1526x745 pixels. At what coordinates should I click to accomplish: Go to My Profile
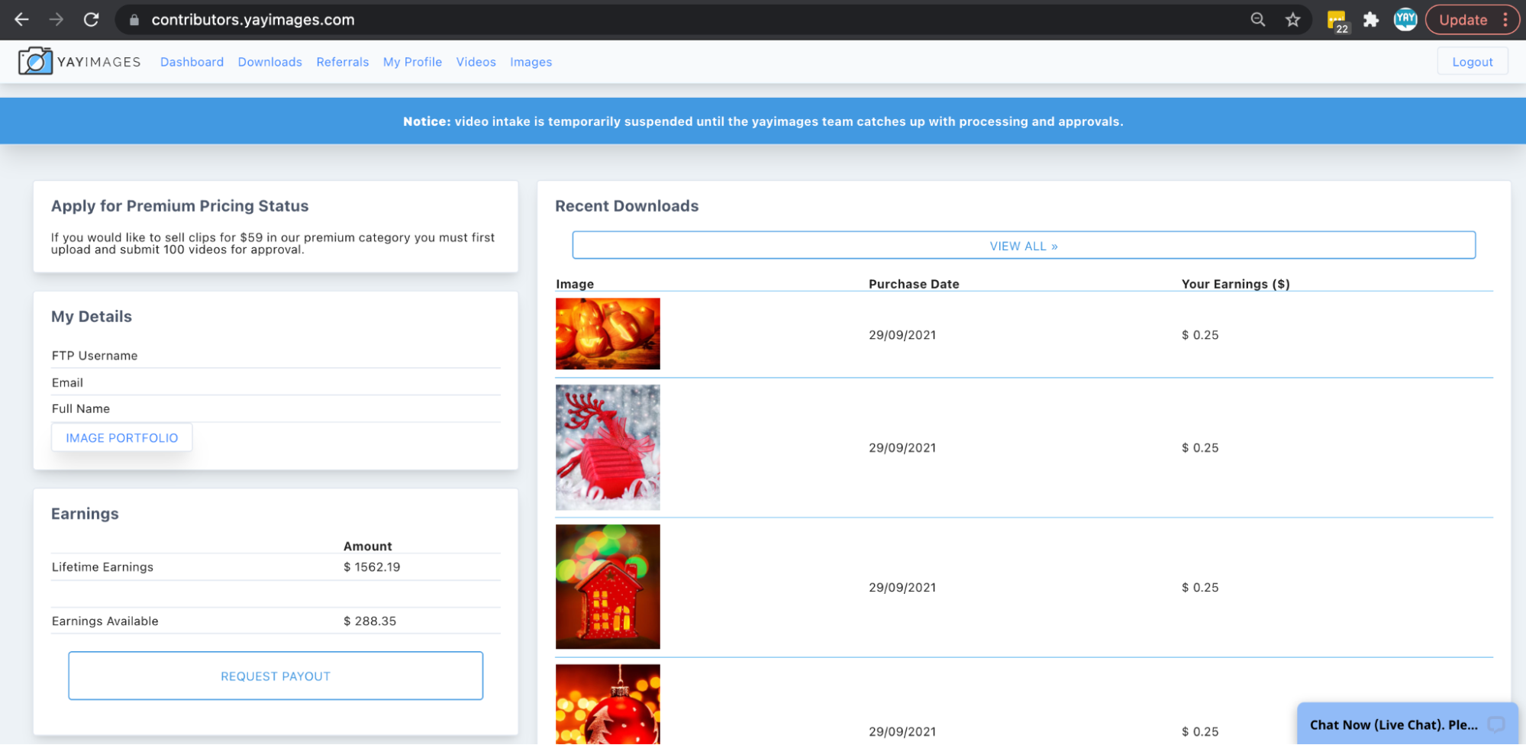pos(412,62)
